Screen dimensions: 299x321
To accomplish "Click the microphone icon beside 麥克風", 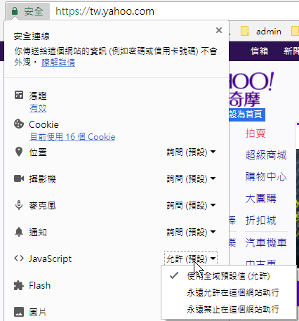I will [x=19, y=205].
